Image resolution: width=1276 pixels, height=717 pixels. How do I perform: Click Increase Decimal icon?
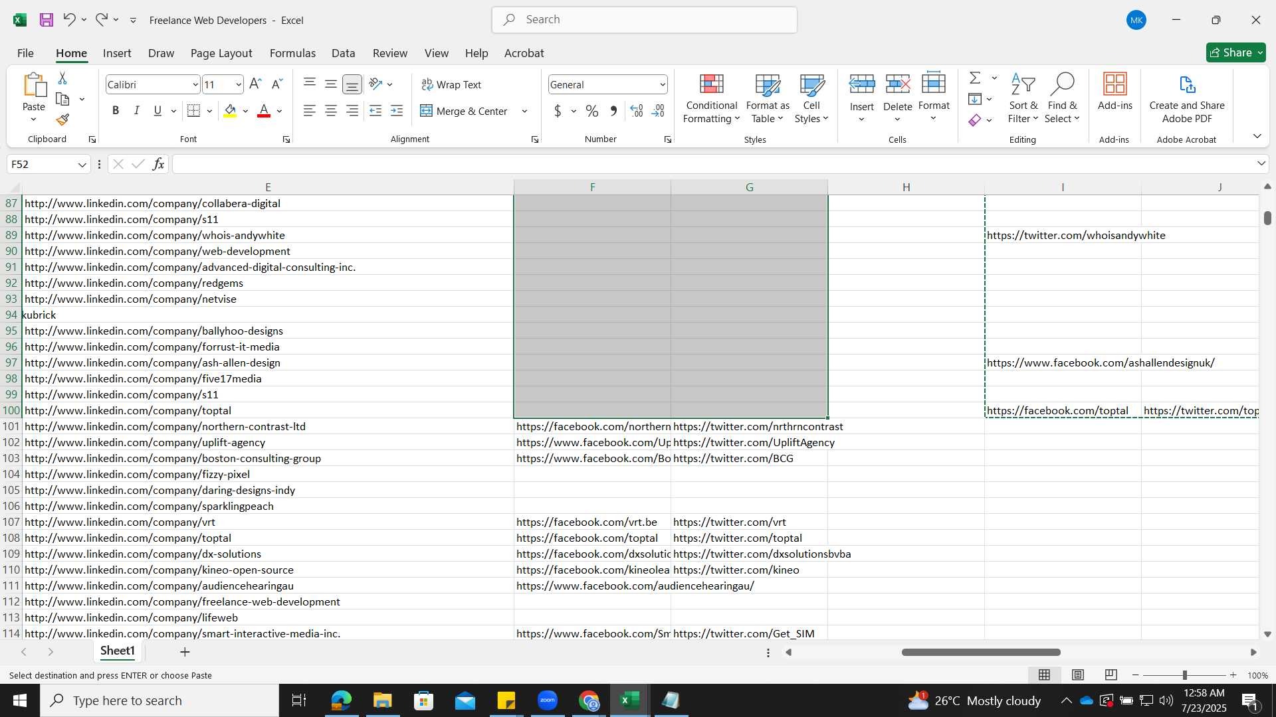[x=637, y=111]
